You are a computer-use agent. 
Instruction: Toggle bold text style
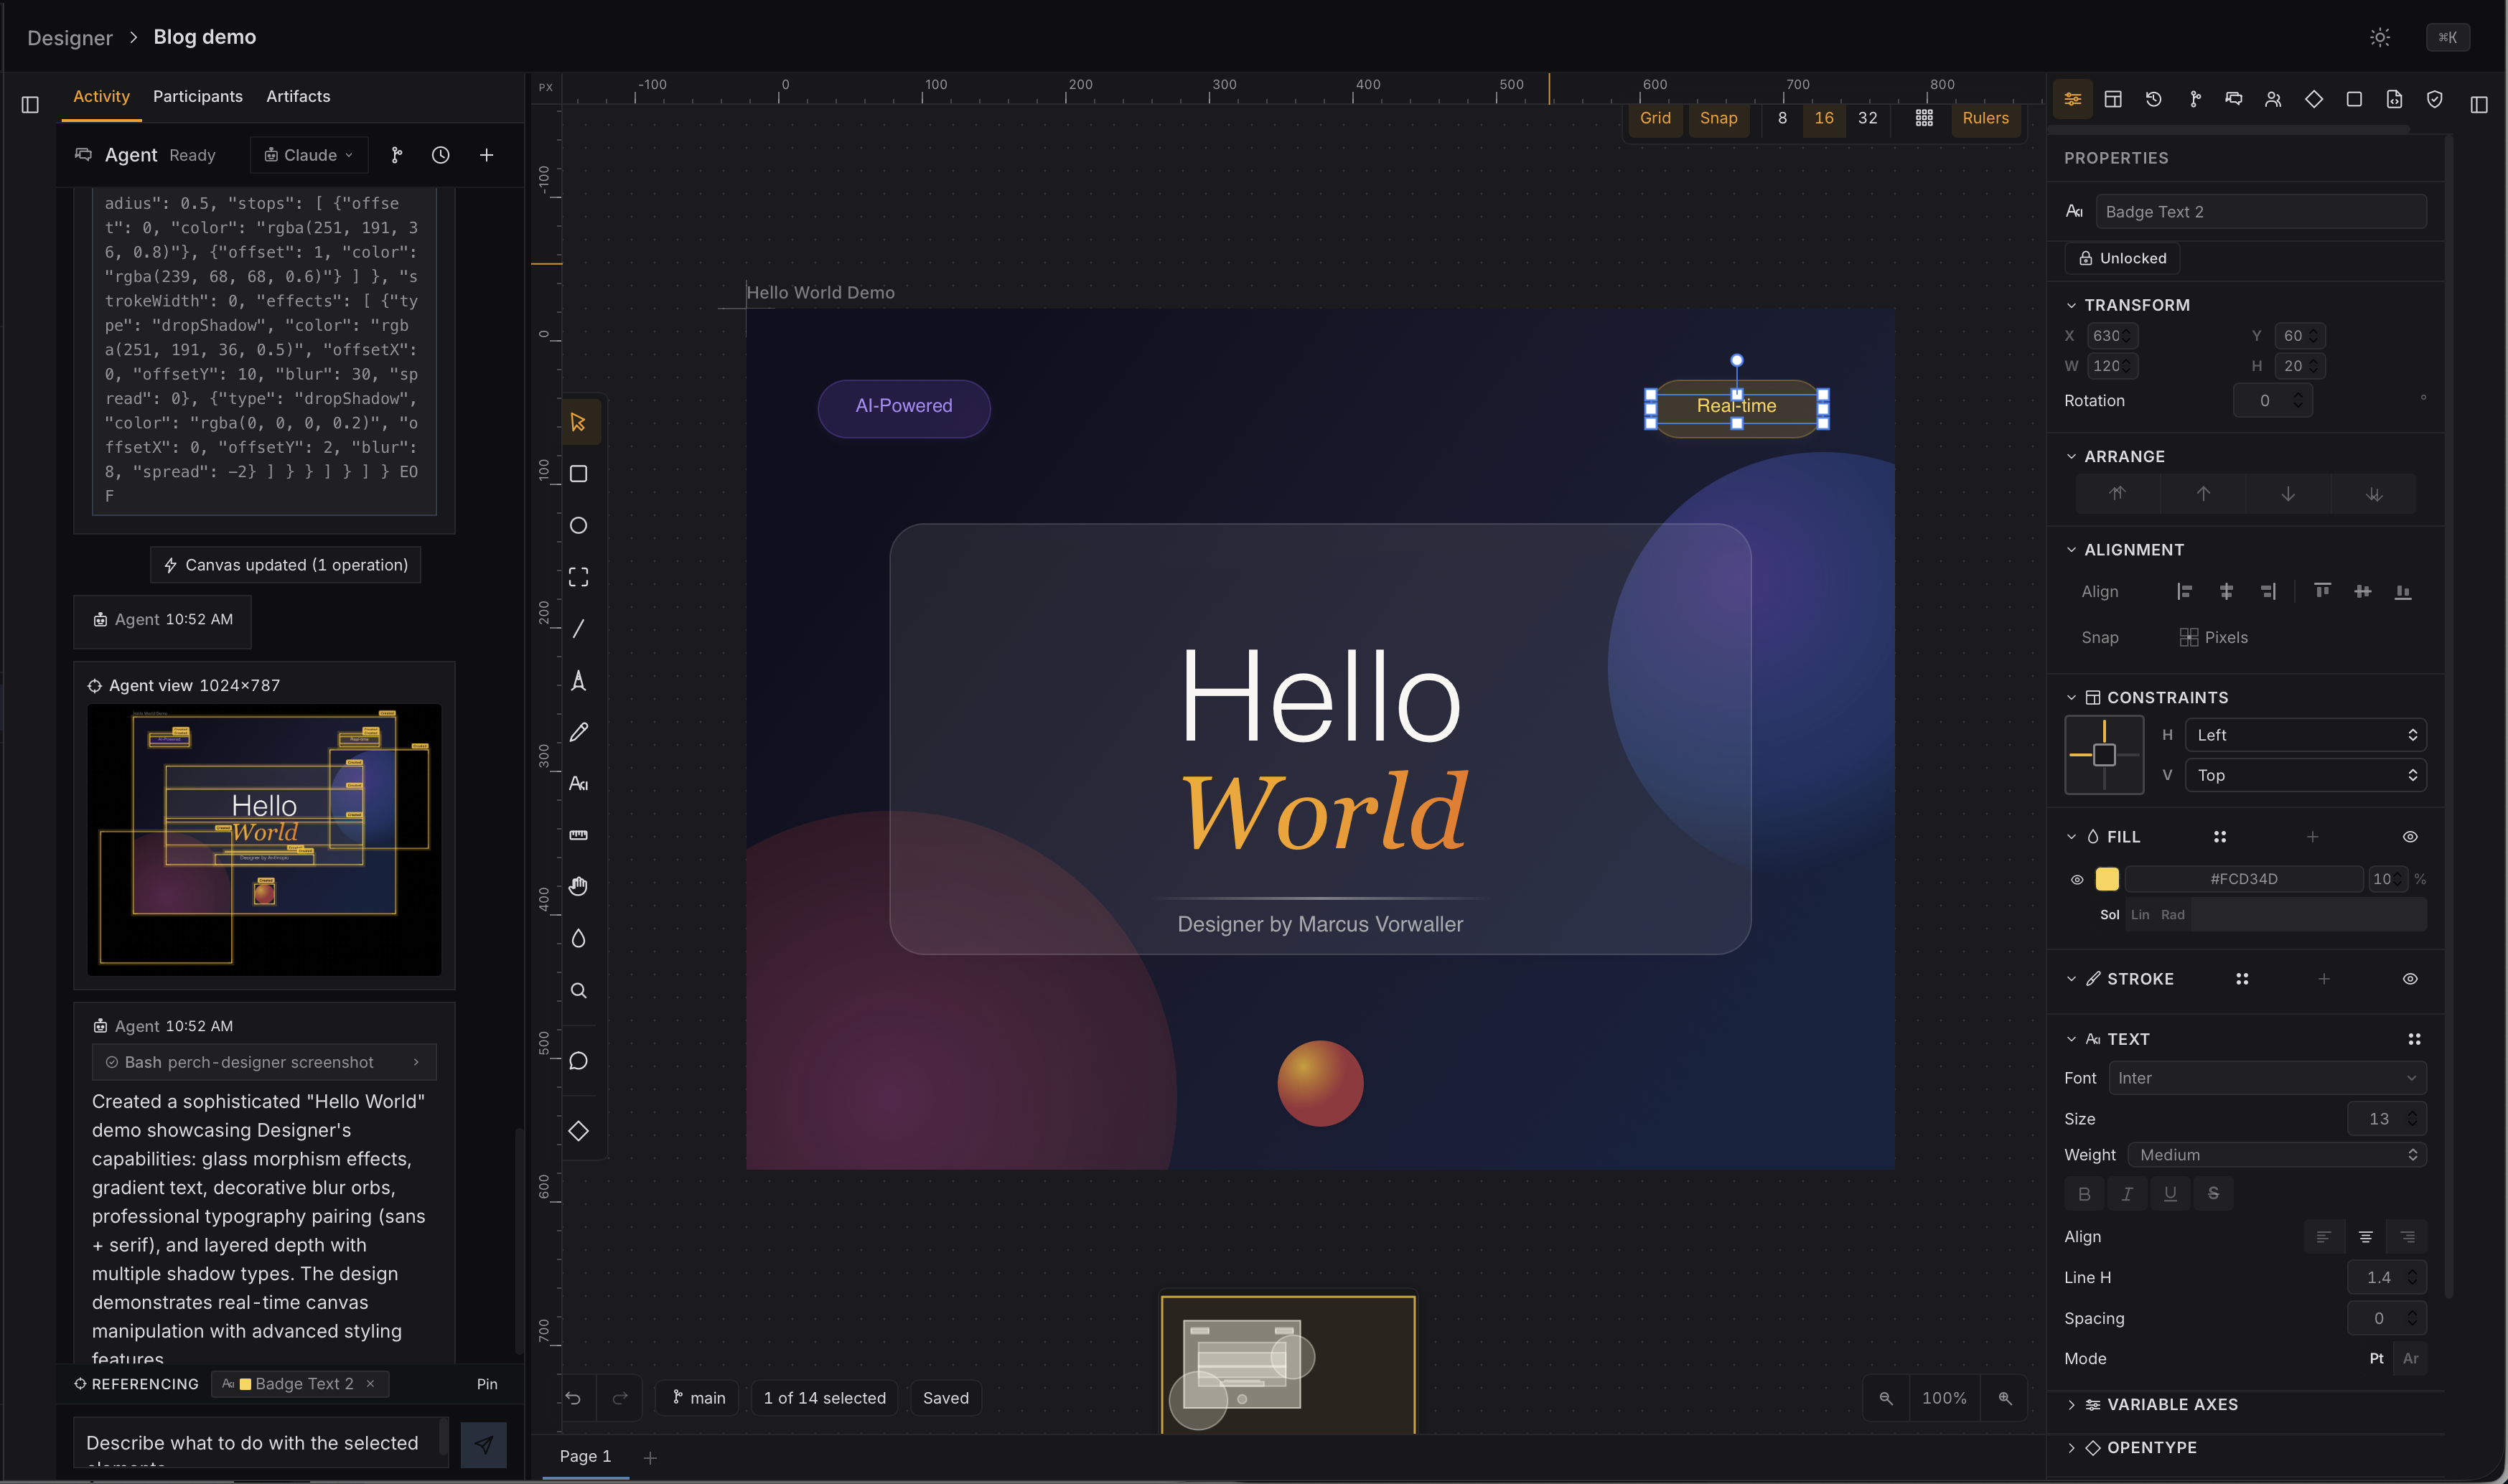coord(2084,1194)
